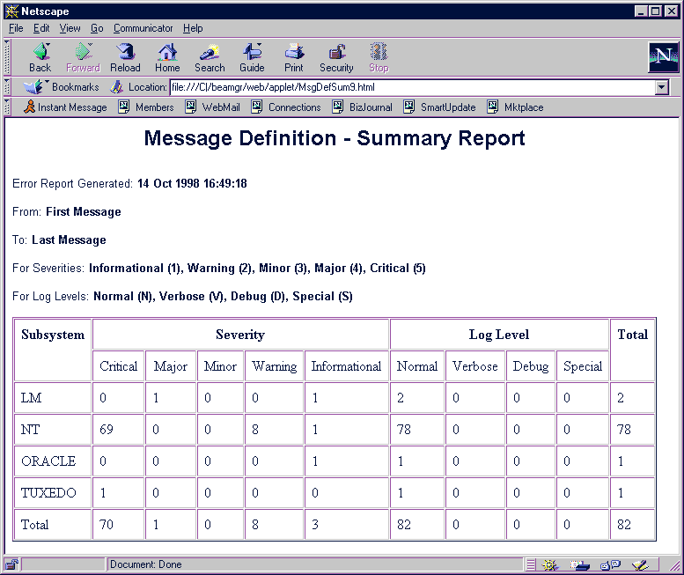Click the 'Normal' column header
This screenshot has width=684, height=575.
[x=417, y=366]
